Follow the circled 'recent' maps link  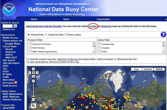point(93,26)
